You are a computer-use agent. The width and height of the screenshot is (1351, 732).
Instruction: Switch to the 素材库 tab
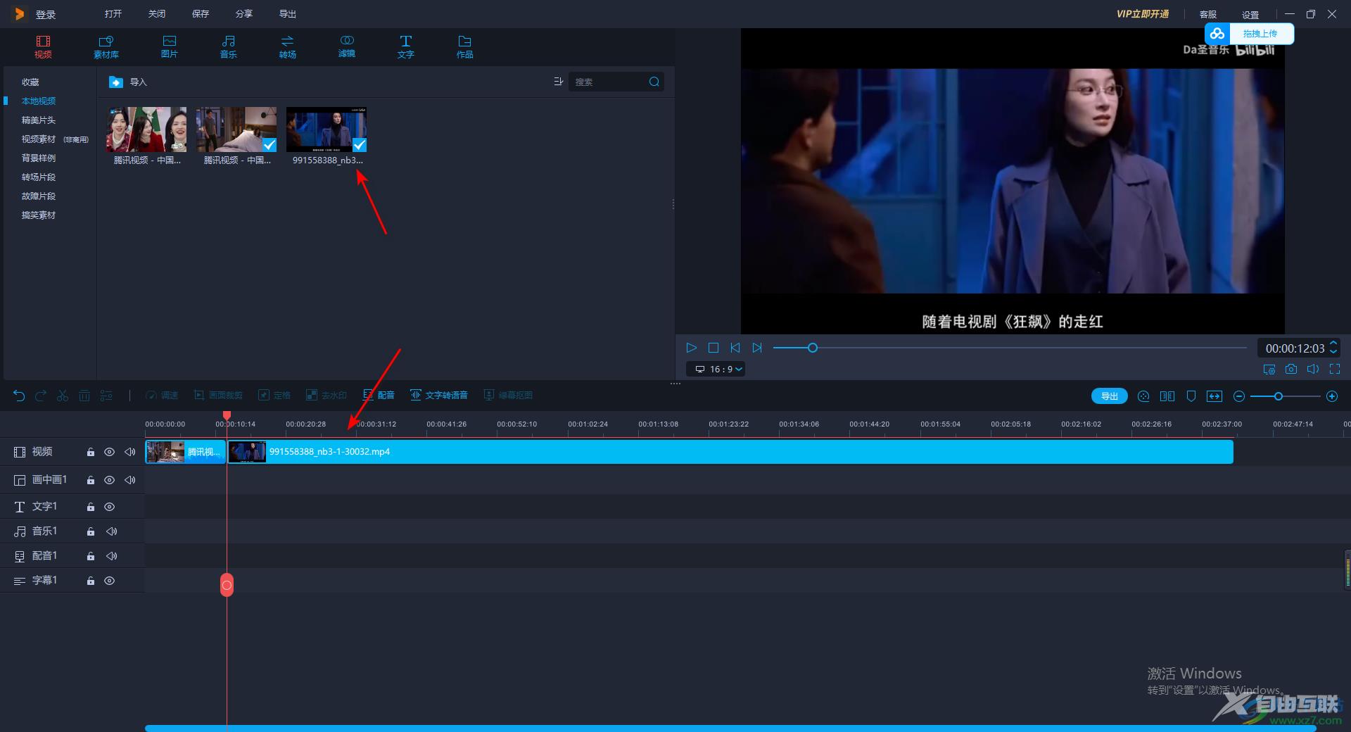[106, 46]
